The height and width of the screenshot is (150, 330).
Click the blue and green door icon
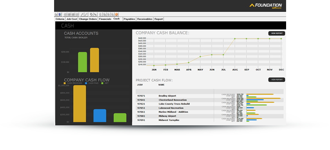[x=60, y=14]
